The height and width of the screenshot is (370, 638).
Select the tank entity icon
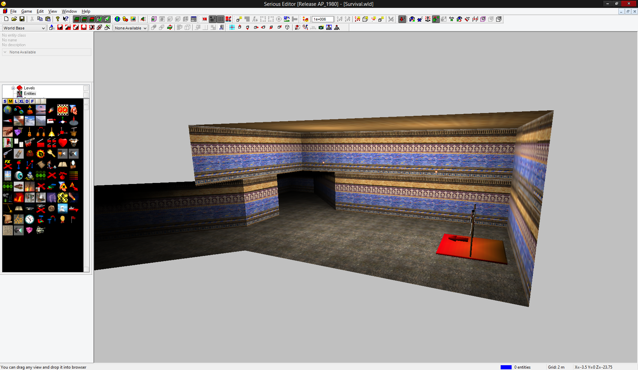click(41, 230)
